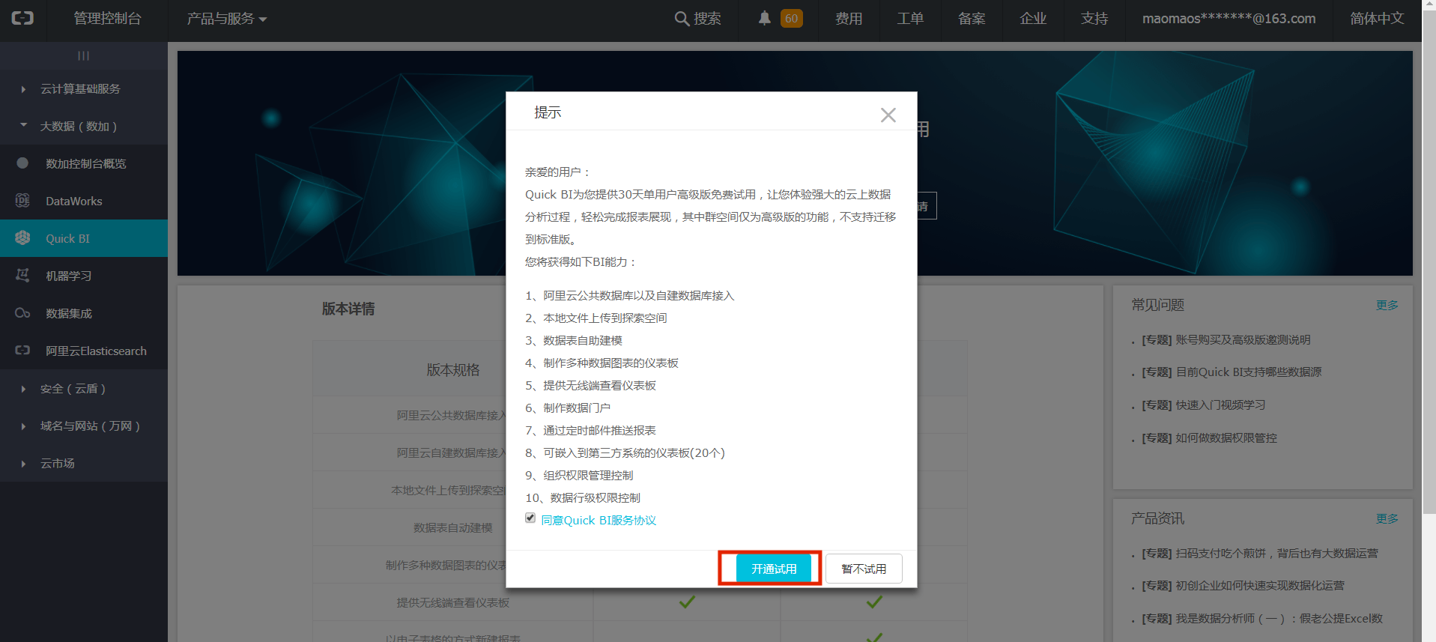The image size is (1436, 642).
Task: Collapse sidebar using the three-bar handle
Action: coord(83,55)
